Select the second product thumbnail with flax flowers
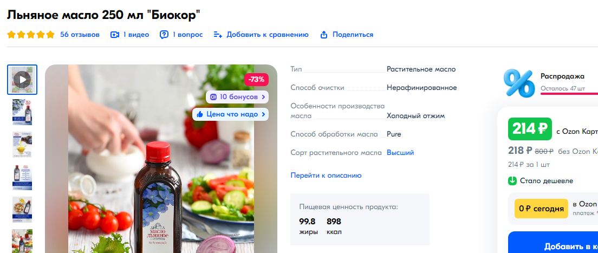 tap(22, 112)
